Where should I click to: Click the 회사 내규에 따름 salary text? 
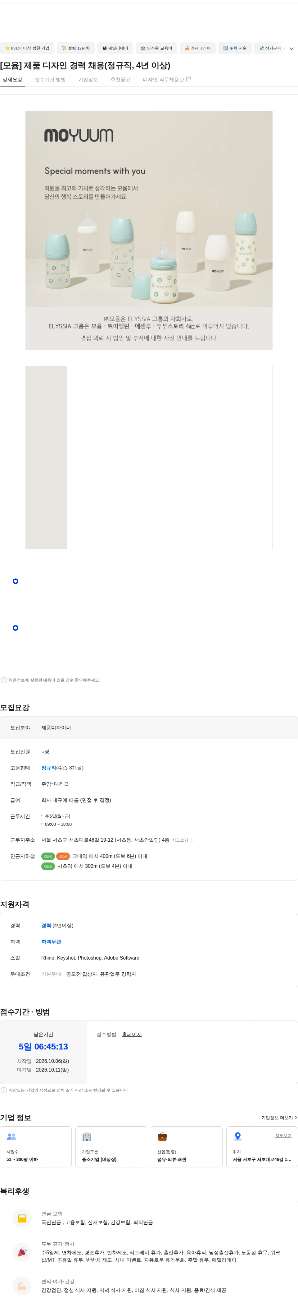[76, 800]
